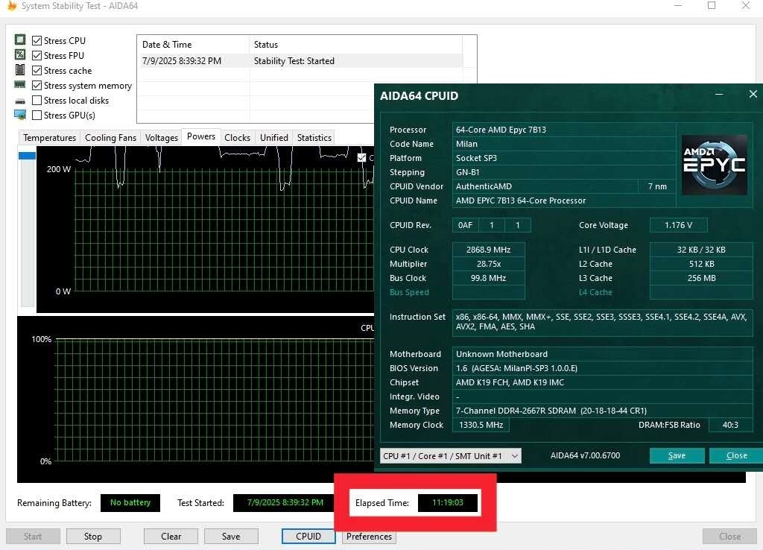Viewport: 763px width, 550px height.
Task: Minimize the AIDA64 CPUID window
Action: click(x=719, y=95)
